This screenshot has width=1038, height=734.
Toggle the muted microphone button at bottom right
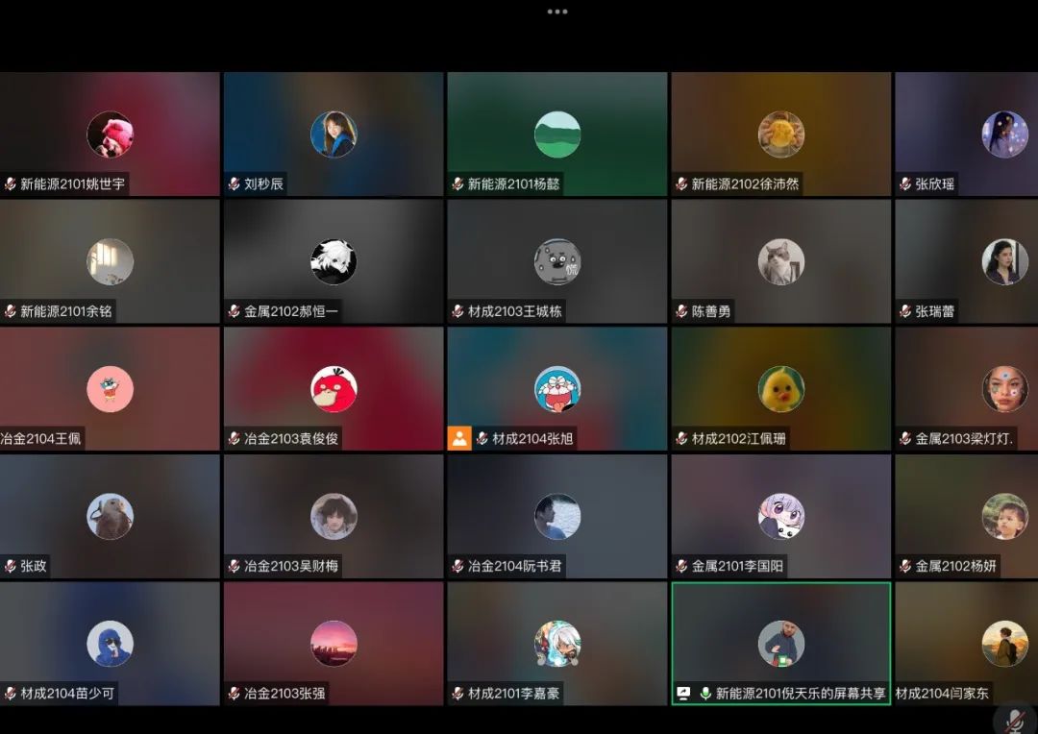click(x=1013, y=720)
